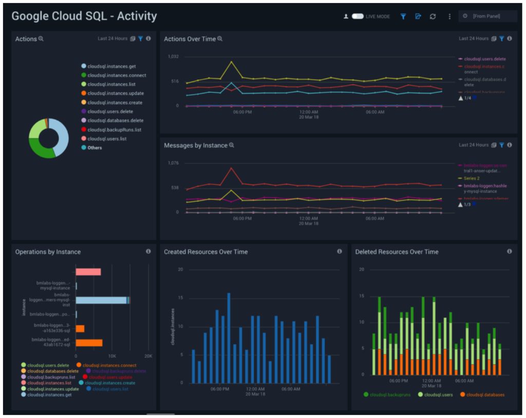Toggle Others entry in Actions pie legend

(x=91, y=147)
